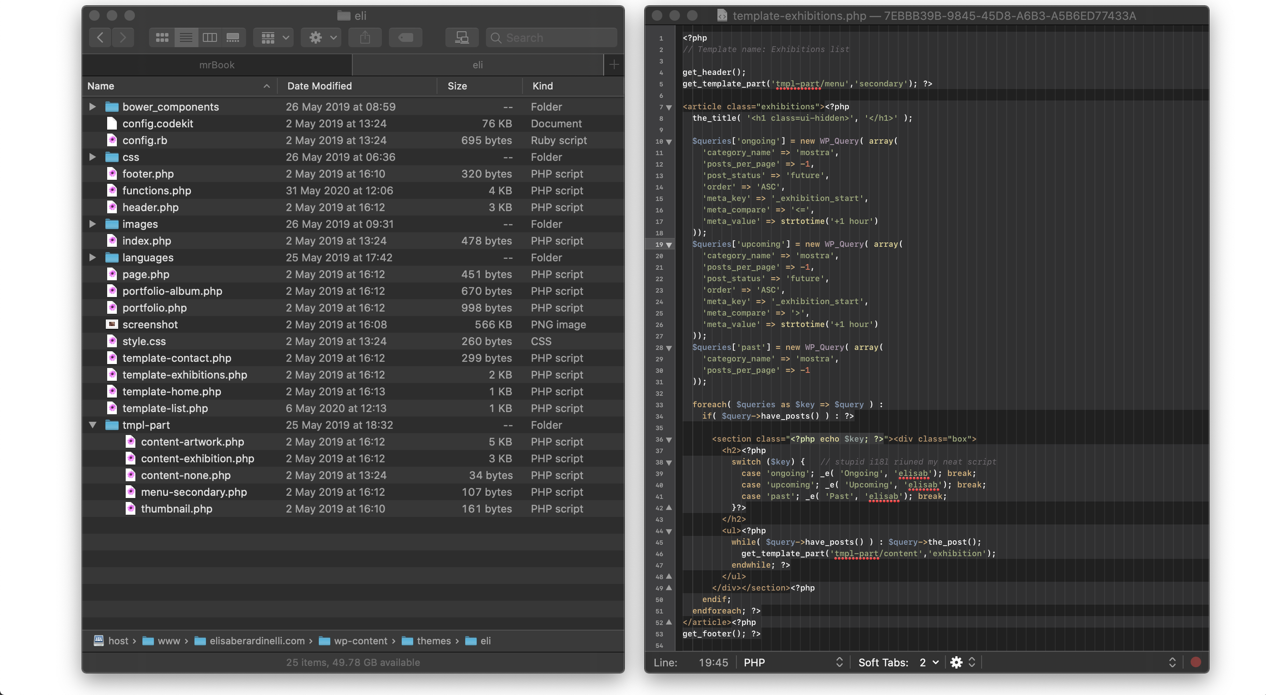Expand the css folder
Screen dimensions: 1266x695
click(x=93, y=157)
